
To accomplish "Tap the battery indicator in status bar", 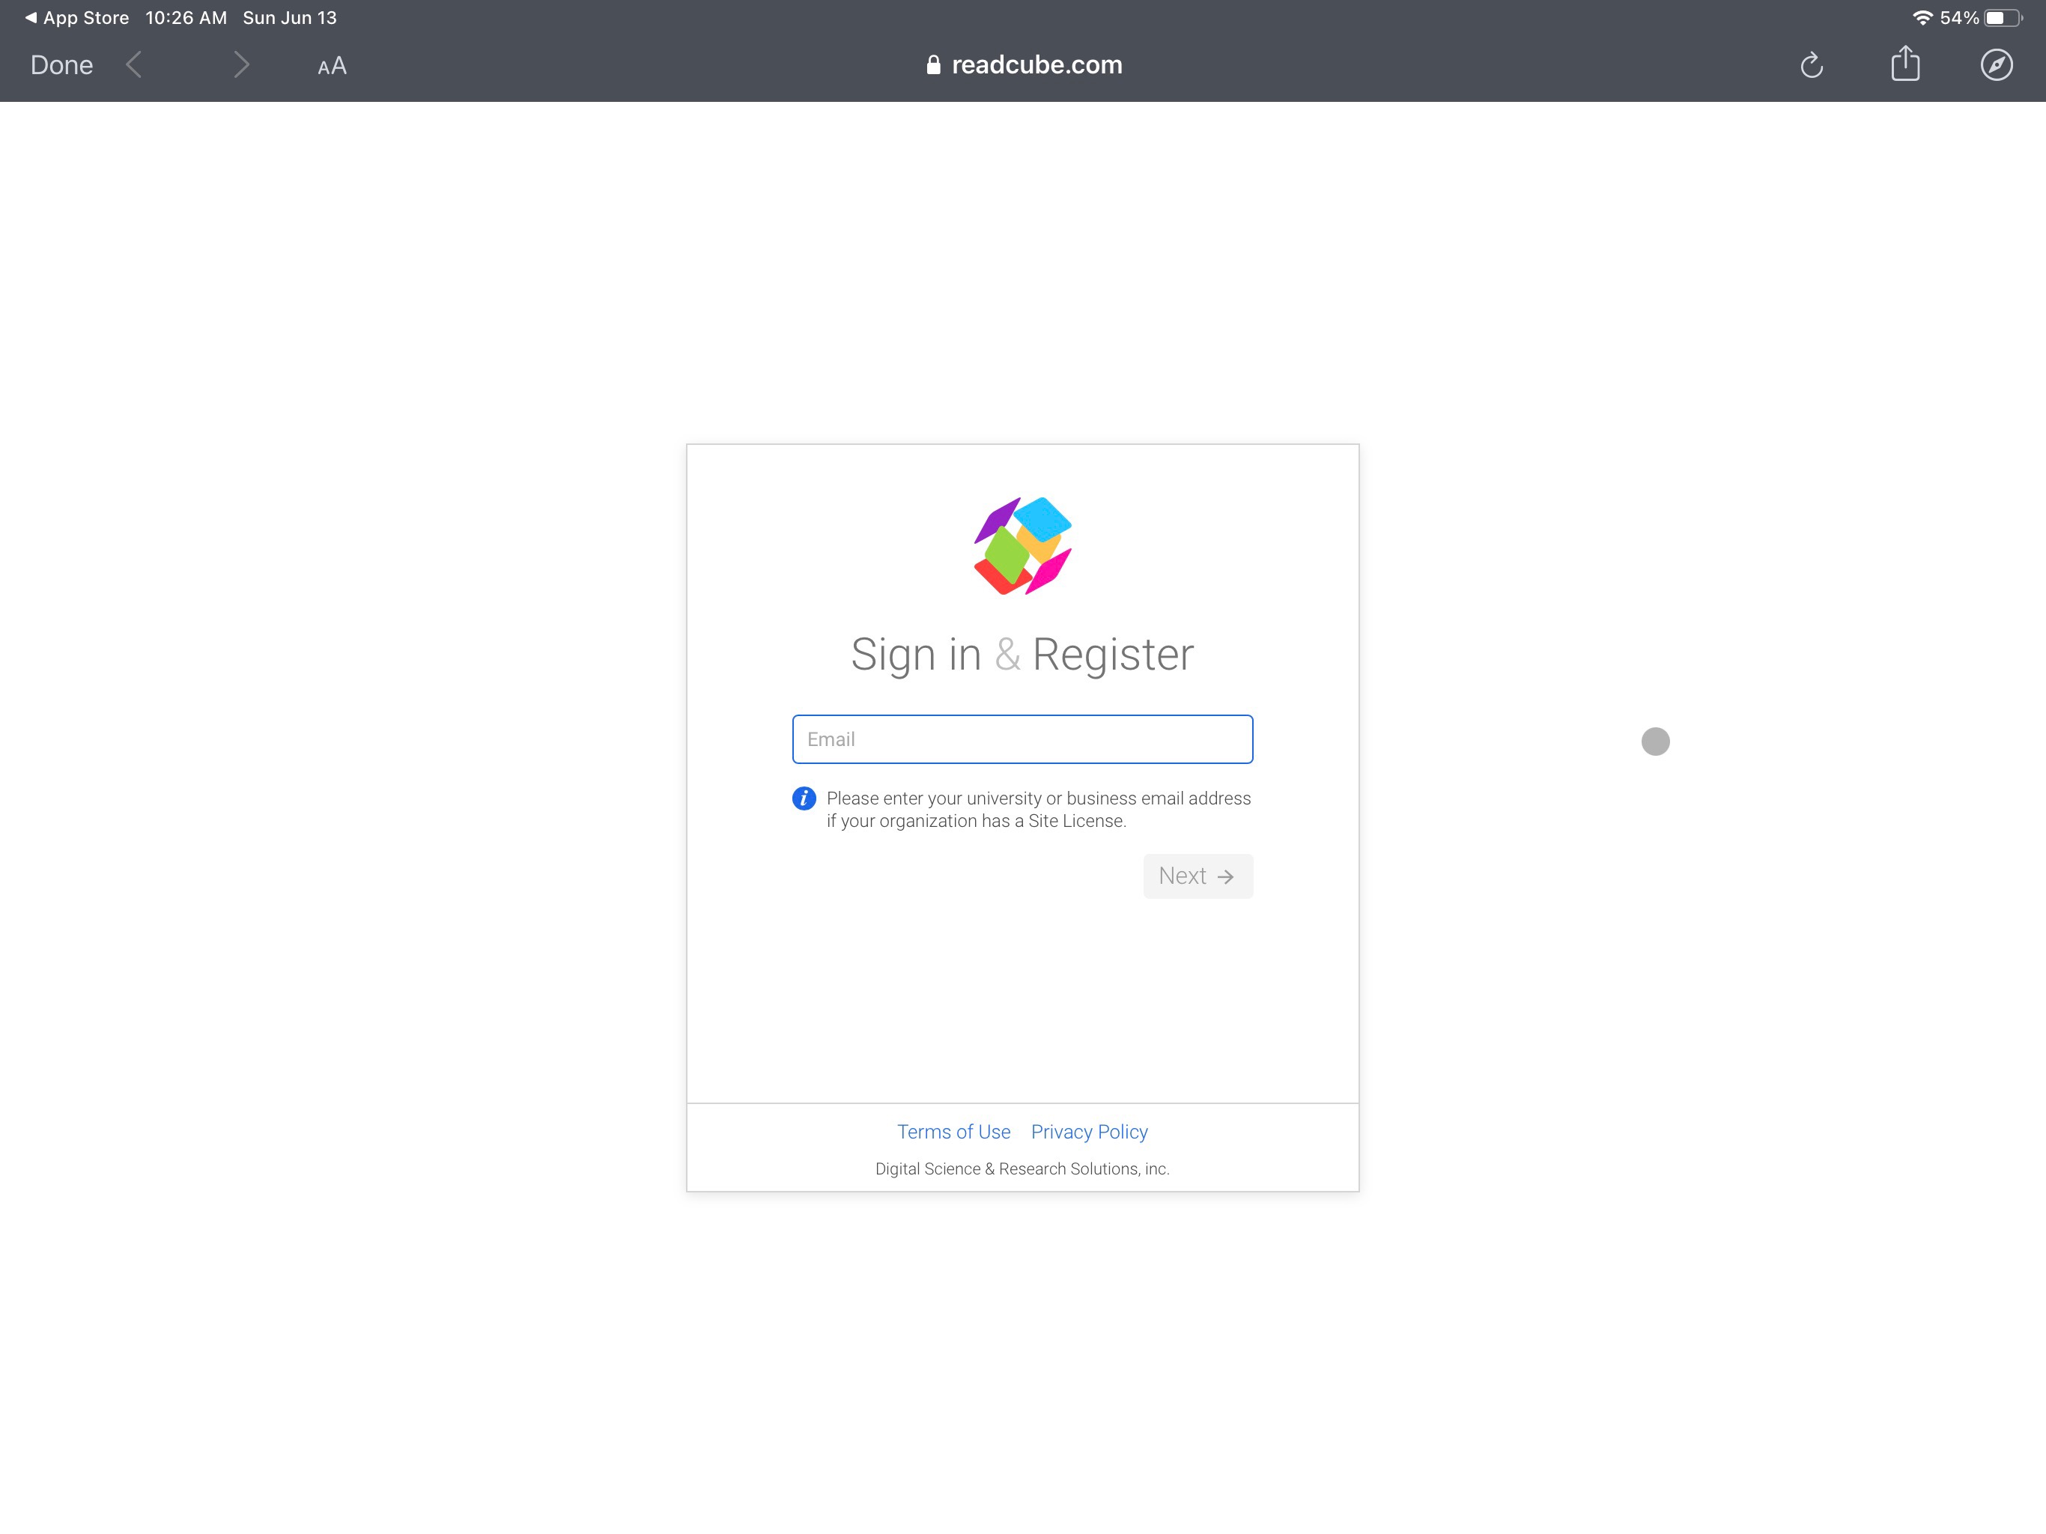I will point(2002,17).
